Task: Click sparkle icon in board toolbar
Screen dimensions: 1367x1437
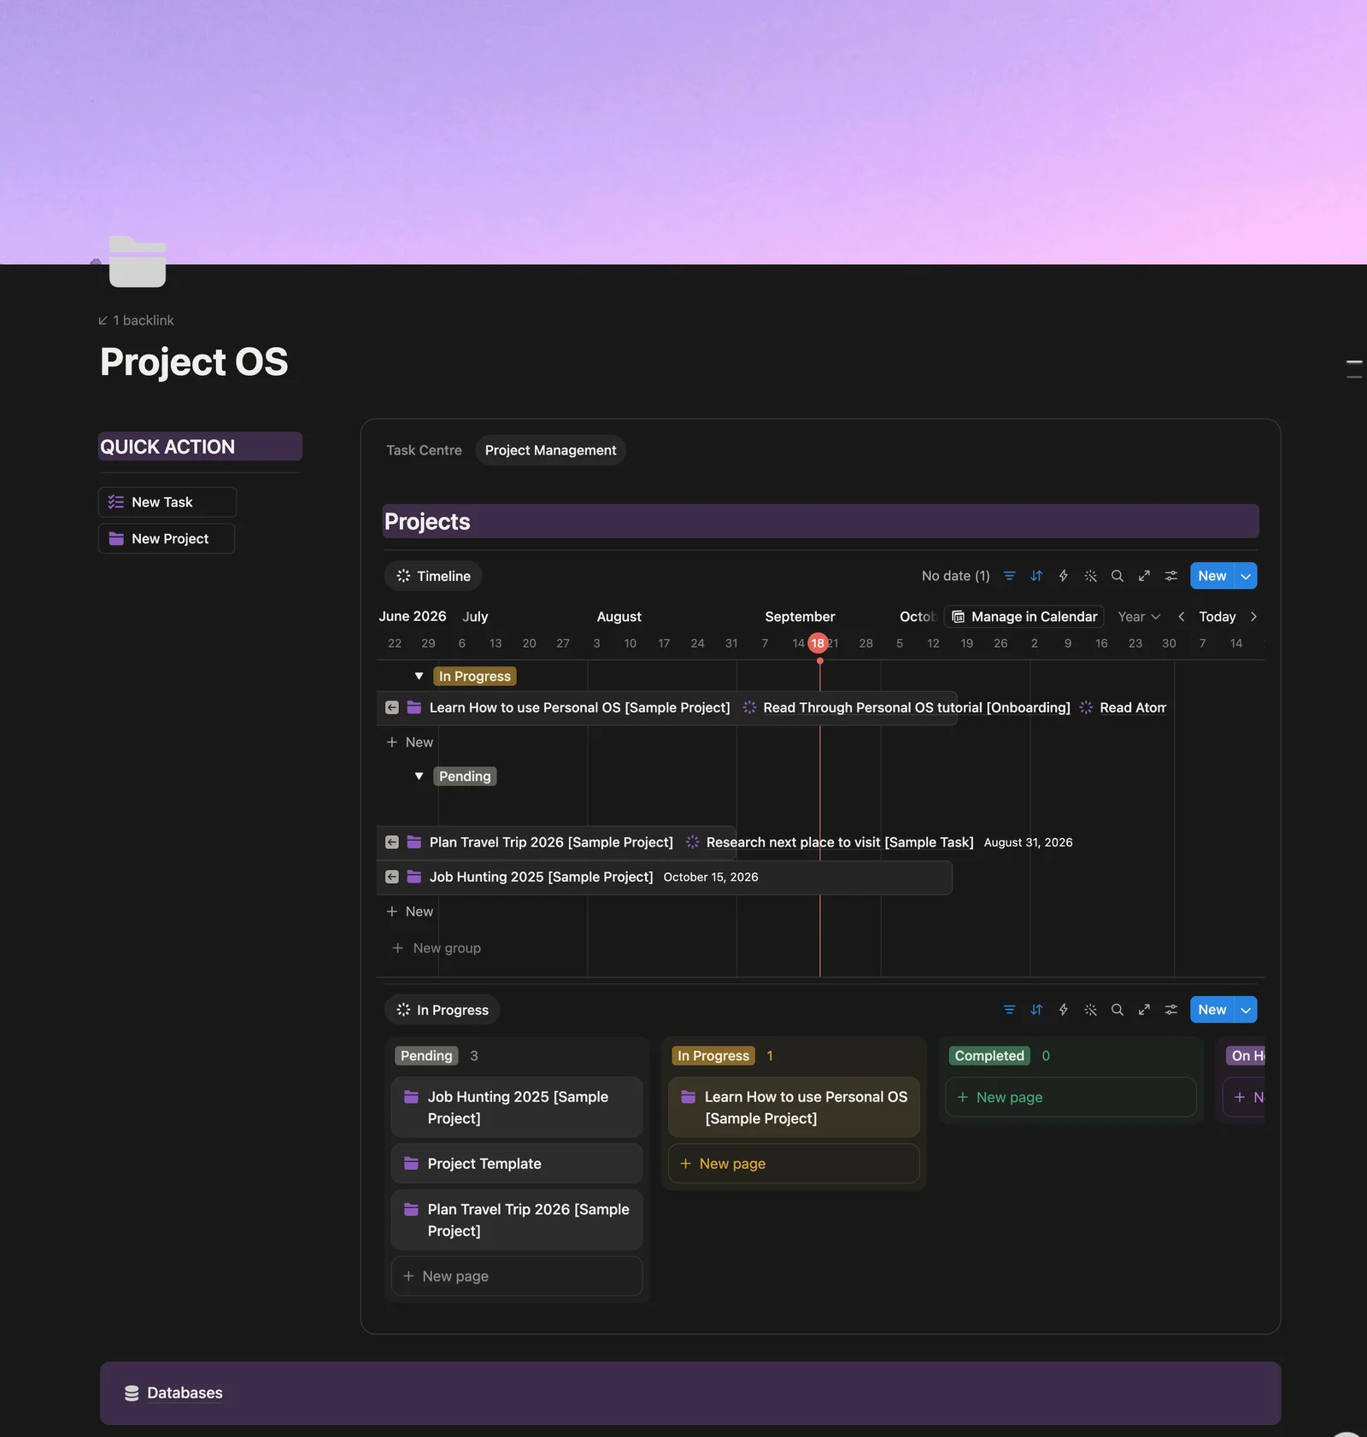Action: tap(1090, 1010)
